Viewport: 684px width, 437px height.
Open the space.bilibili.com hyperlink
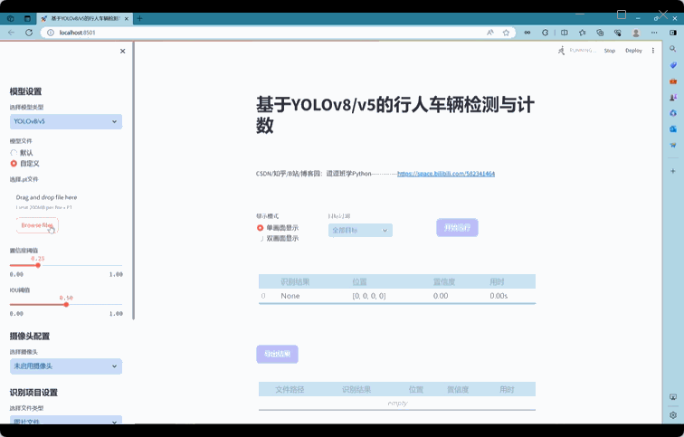[x=446, y=174]
